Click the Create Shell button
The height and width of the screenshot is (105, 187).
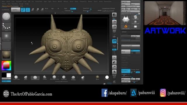(126, 82)
